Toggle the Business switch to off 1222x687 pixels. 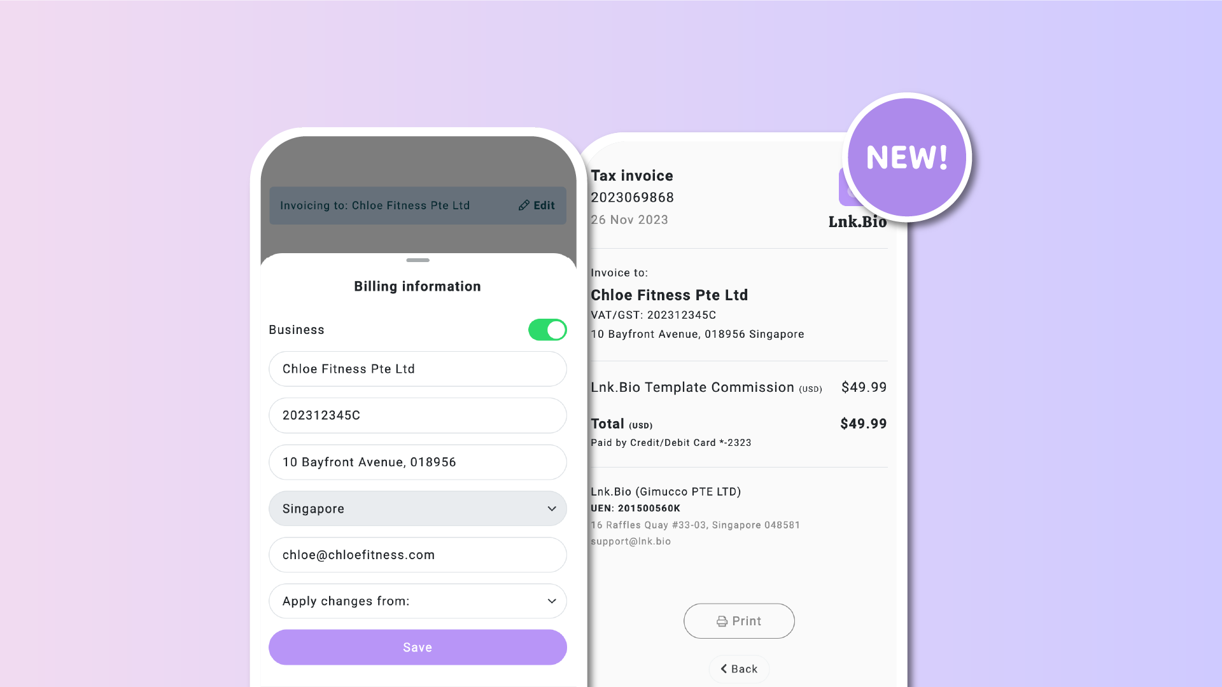point(546,330)
